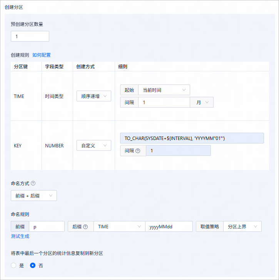
Task: Click chevron arrow in 顺序递增 dropdown
Action: pyautogui.click(x=105, y=96)
